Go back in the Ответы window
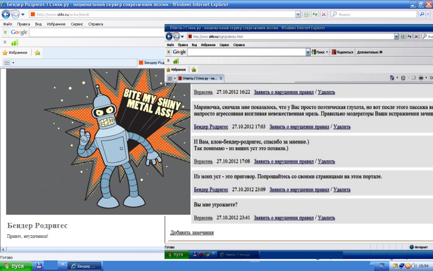The height and width of the screenshot is (271, 433). (169, 37)
